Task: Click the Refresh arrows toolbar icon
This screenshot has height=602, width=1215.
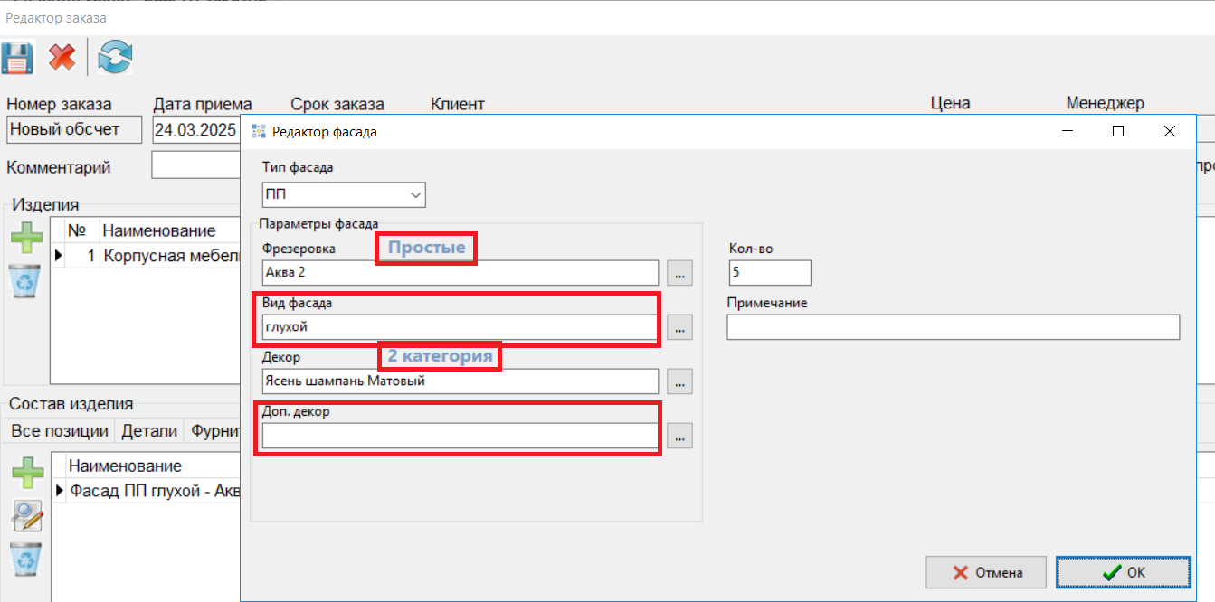Action: 116,59
